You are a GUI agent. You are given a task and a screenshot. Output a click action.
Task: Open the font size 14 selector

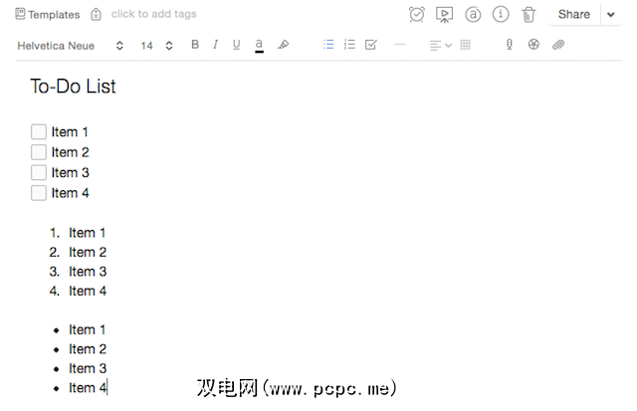[x=157, y=46]
